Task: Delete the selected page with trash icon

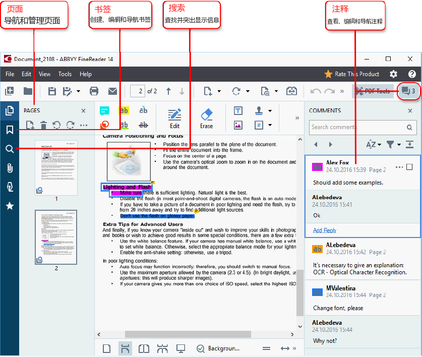Action: (x=44, y=125)
